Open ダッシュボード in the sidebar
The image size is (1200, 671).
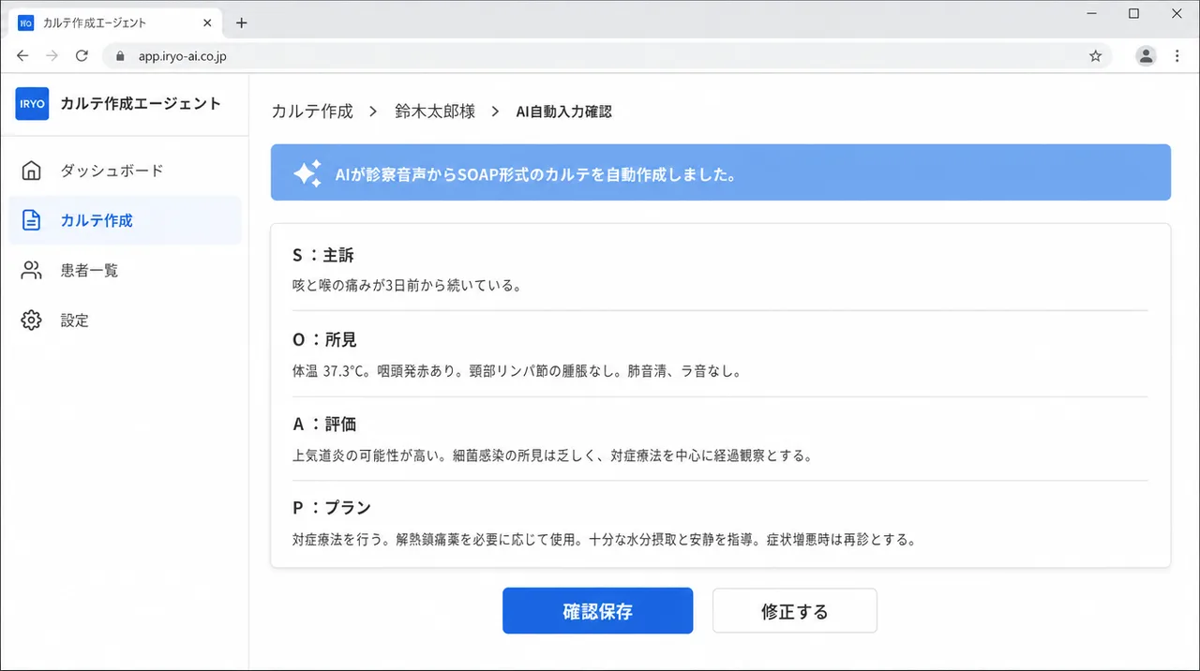tap(125, 171)
